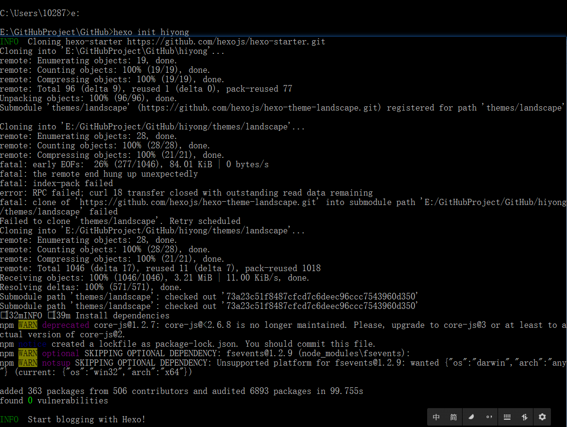This screenshot has width=567, height=427.
Task: Click the yellow WARN label before "deprecated"
Action: pos(28,325)
